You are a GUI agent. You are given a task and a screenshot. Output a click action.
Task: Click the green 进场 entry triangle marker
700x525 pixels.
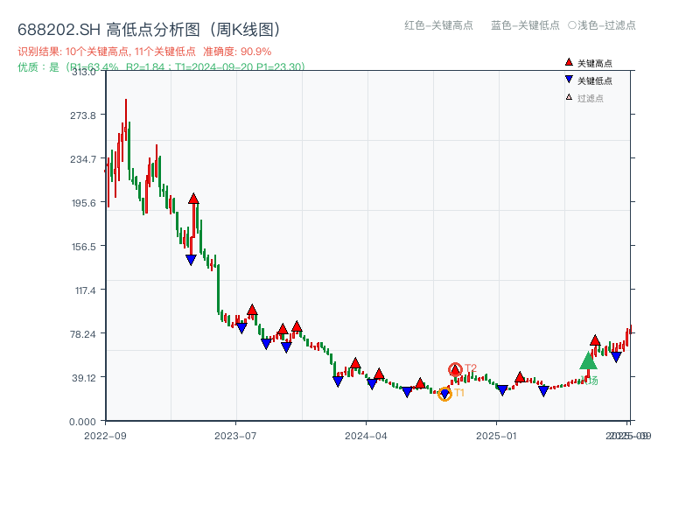(x=586, y=361)
